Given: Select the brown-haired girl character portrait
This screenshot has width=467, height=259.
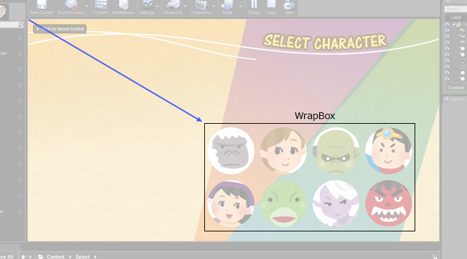Looking at the screenshot, I should click(284, 151).
